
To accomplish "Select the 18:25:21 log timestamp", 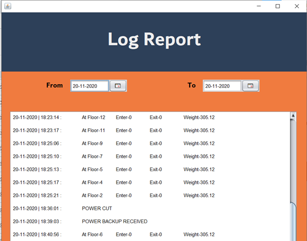I will click(37, 196).
